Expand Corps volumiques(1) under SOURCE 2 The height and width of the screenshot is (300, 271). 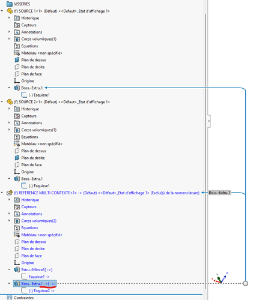coord(9,130)
